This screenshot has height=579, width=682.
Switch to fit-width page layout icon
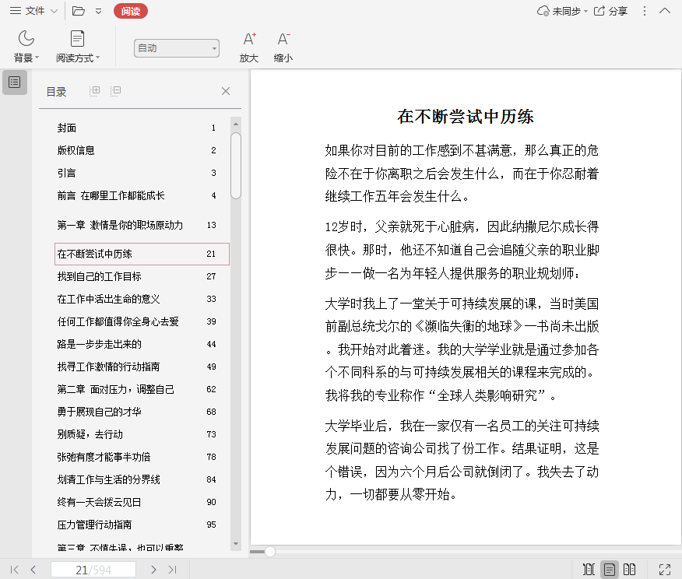[589, 570]
